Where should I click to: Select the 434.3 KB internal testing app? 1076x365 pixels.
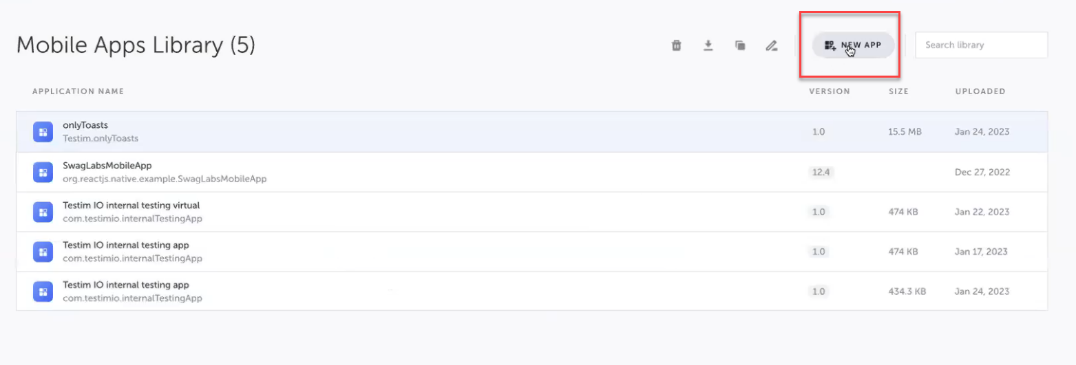point(907,291)
